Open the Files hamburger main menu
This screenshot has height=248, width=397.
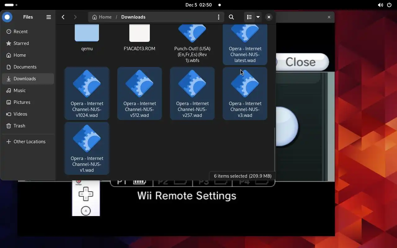point(49,17)
